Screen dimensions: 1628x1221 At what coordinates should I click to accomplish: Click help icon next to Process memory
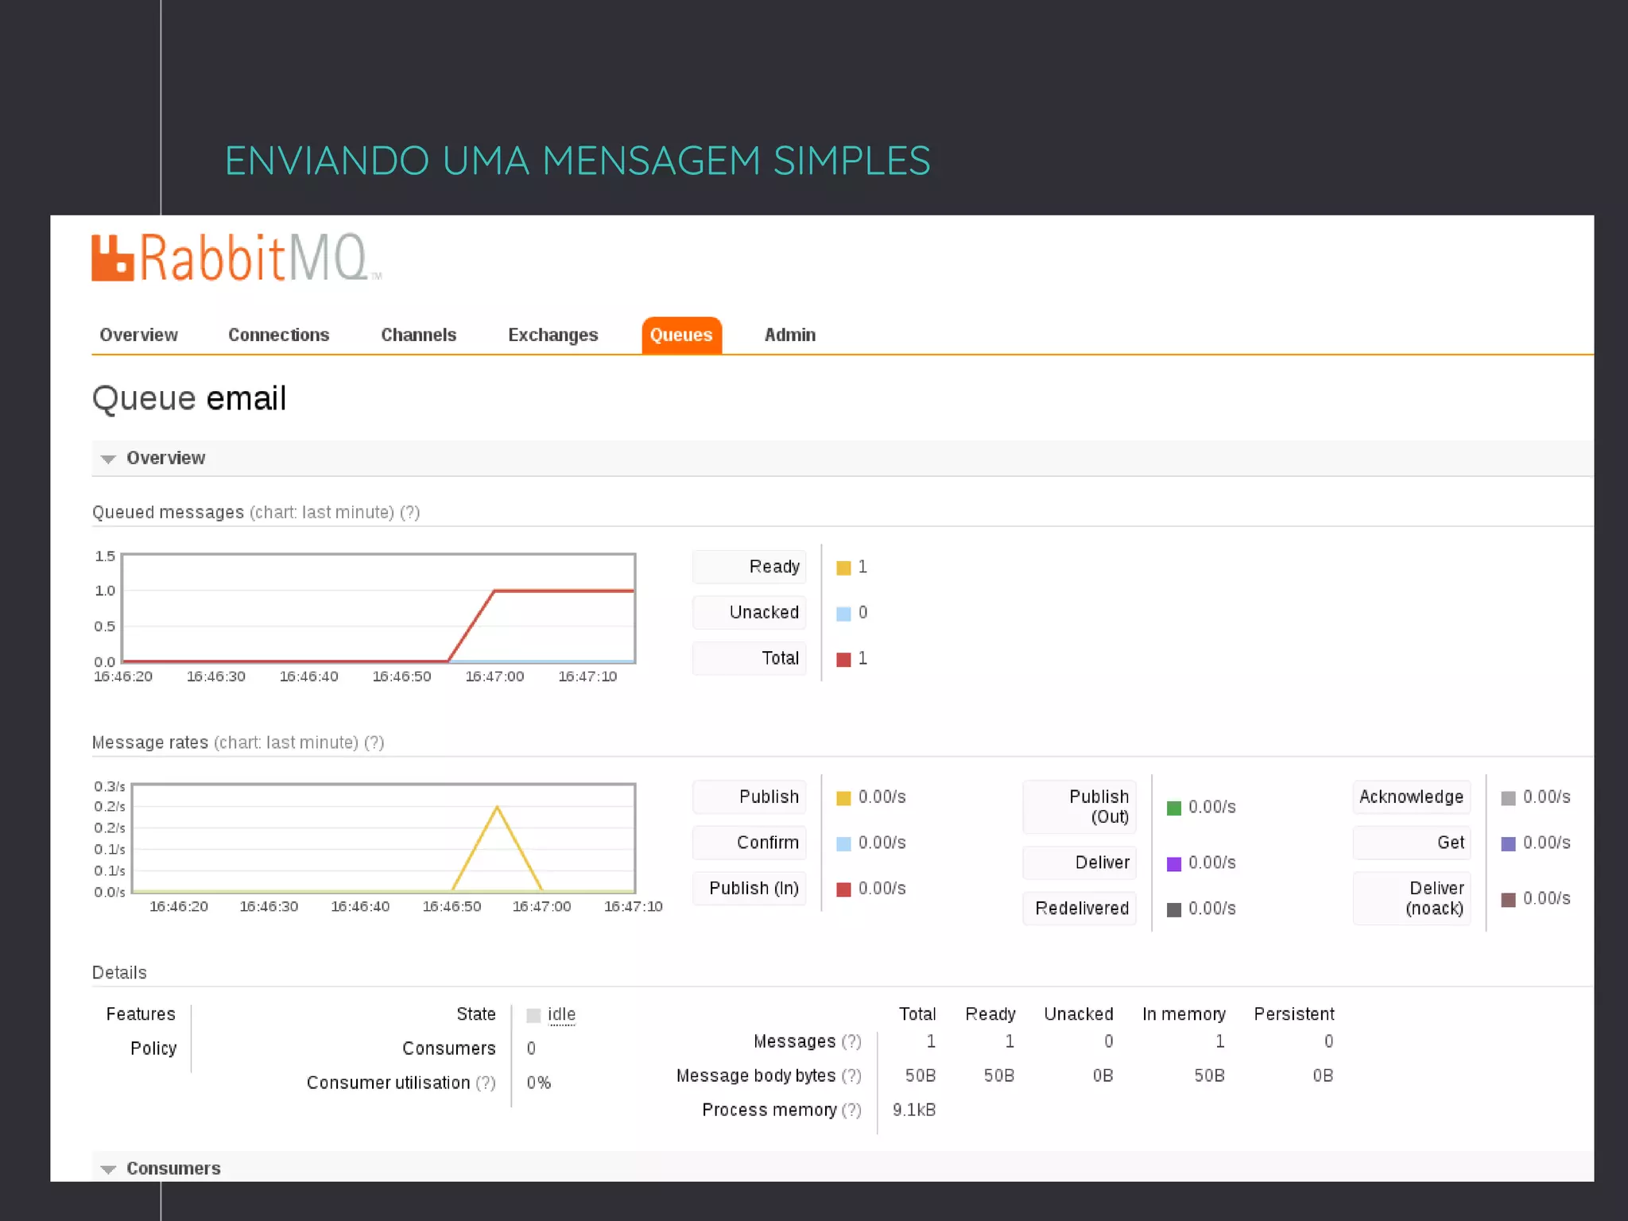coord(851,1111)
